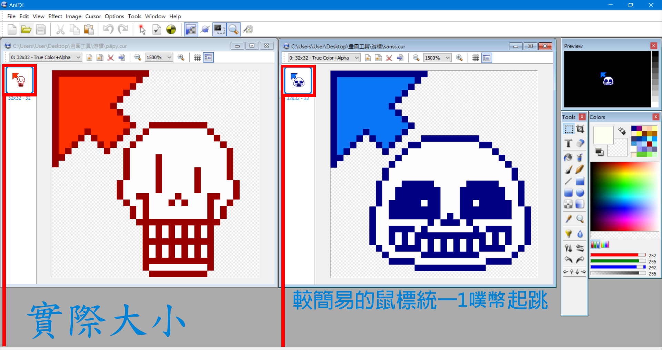Toggle image list pane in papy.cur window
The image size is (662, 350).
(208, 58)
